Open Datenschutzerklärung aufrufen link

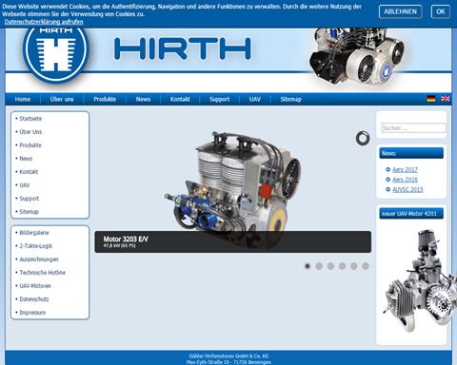coord(44,22)
